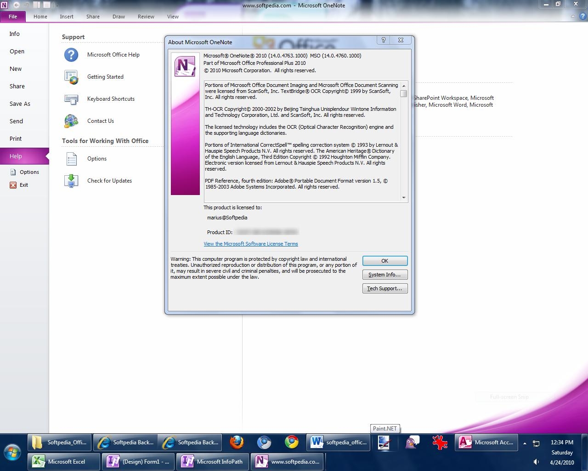Click the scroll-down arrow in the license text box
The image size is (588, 471).
(404, 197)
